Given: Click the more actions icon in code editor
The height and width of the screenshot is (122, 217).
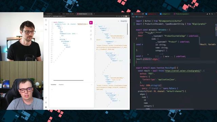Looking at the screenshot, I should [x=215, y=14].
